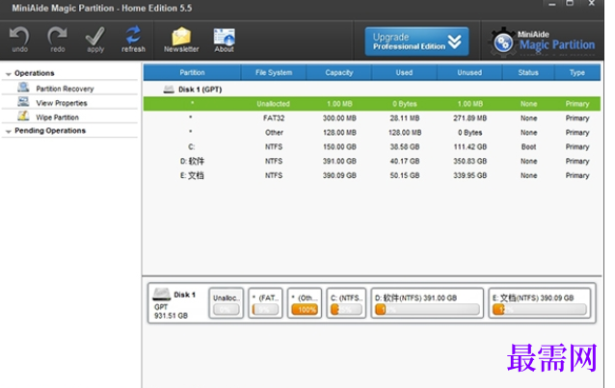
Task: Click the Disk 1 (GPT) header row text
Action: tap(201, 90)
